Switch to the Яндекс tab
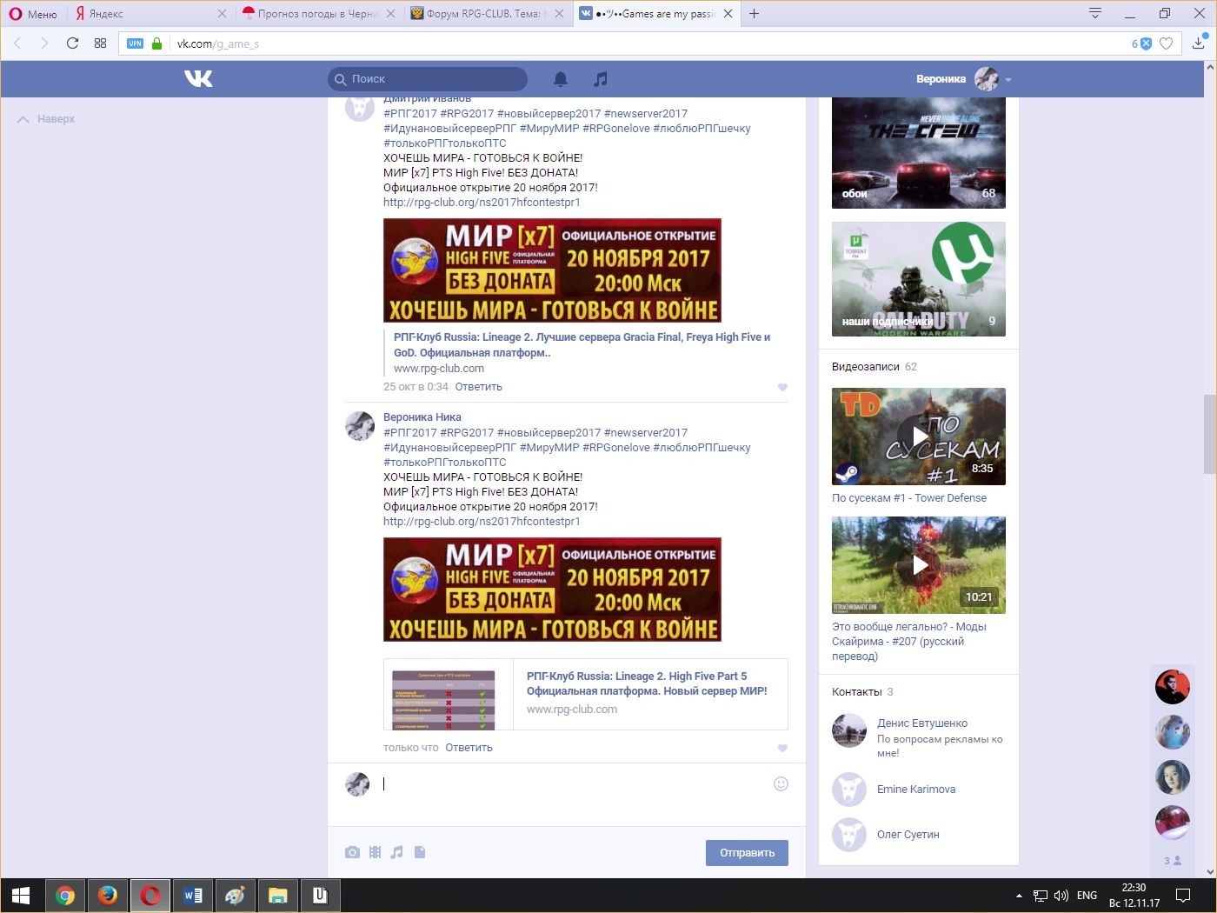 coord(143,14)
